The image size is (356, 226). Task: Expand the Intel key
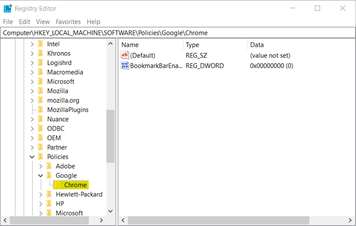[x=32, y=44]
